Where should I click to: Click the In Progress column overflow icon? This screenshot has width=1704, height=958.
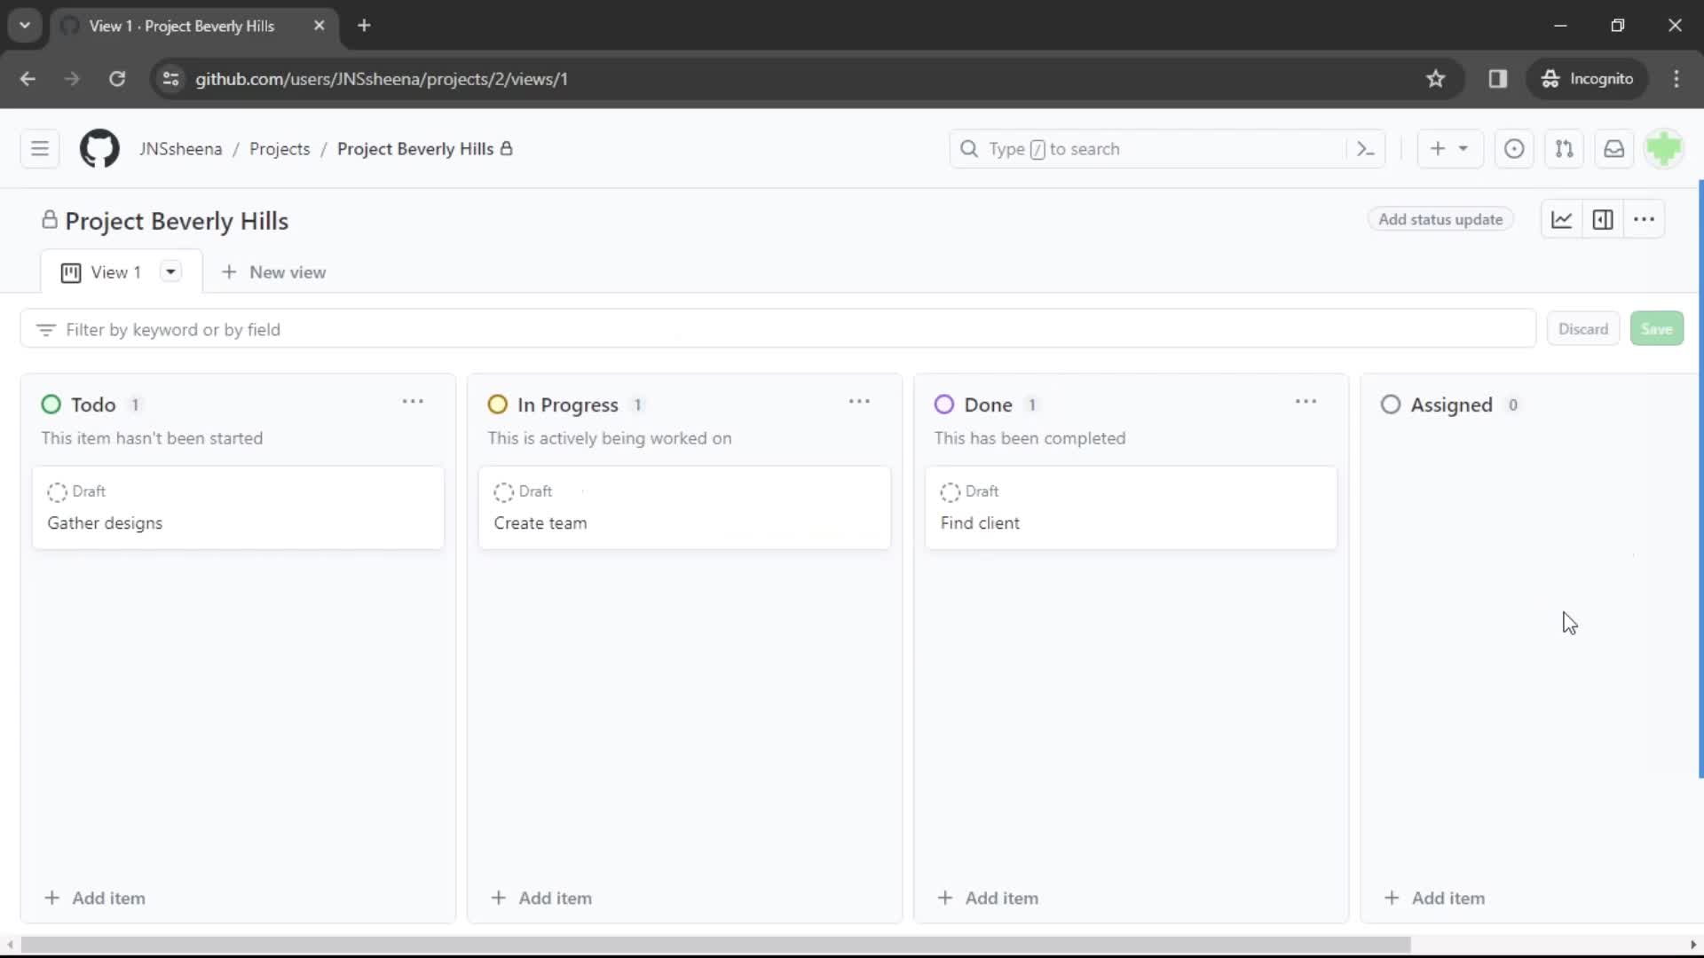pos(859,403)
